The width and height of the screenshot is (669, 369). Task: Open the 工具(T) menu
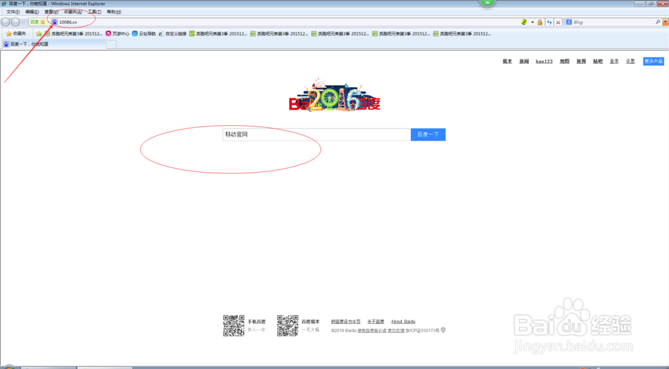[94, 12]
